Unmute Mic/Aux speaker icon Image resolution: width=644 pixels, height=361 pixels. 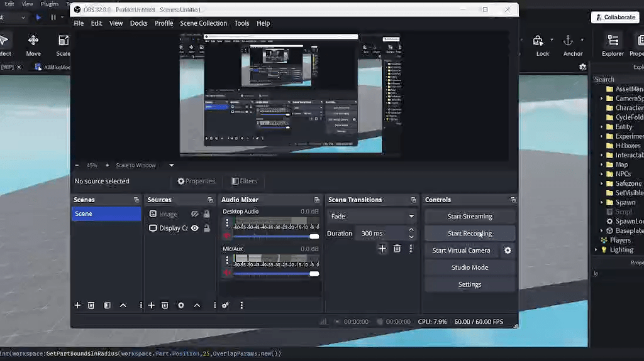(x=227, y=273)
